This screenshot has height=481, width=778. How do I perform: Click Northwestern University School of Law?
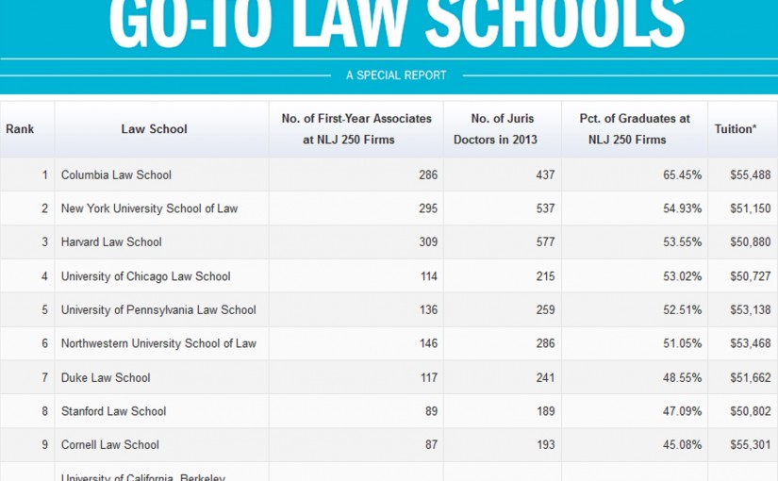[158, 344]
